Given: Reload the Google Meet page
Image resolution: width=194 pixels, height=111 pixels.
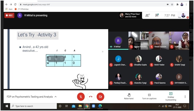Looking at the screenshot, I should coord(15,5).
